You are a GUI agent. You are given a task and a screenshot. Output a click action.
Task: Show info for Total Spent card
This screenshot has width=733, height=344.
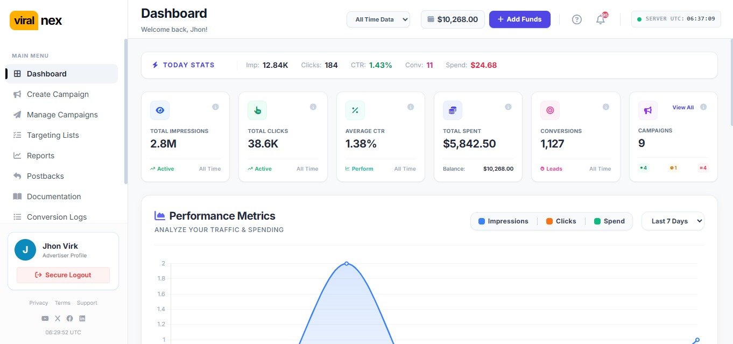(508, 107)
